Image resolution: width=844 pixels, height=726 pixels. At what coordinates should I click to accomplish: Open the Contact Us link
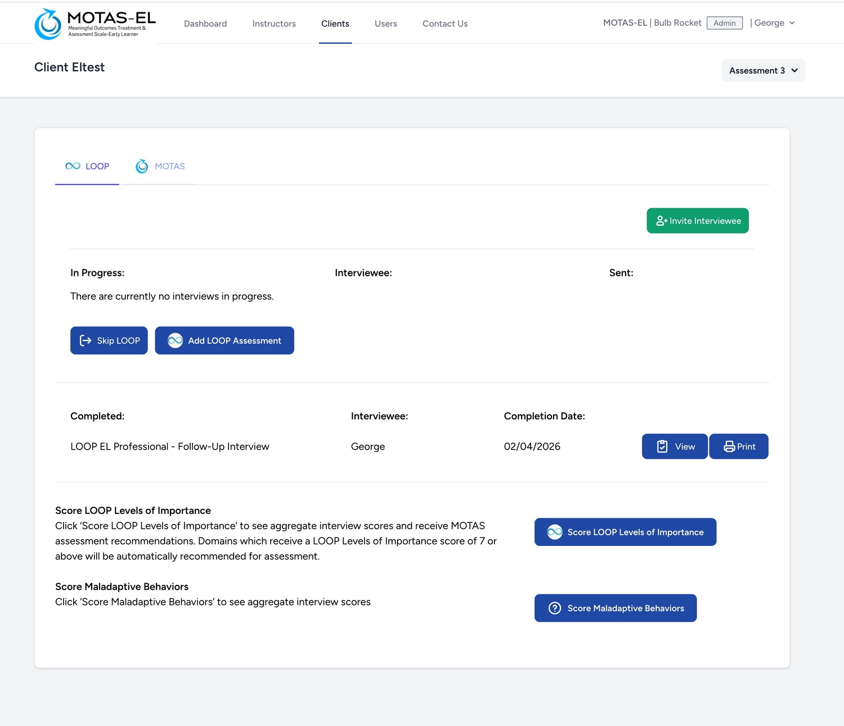coord(445,24)
